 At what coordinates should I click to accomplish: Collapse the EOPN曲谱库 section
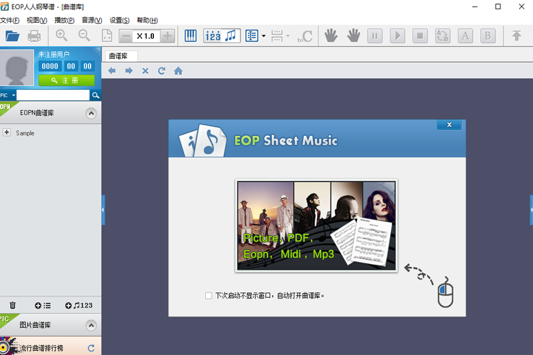point(91,113)
